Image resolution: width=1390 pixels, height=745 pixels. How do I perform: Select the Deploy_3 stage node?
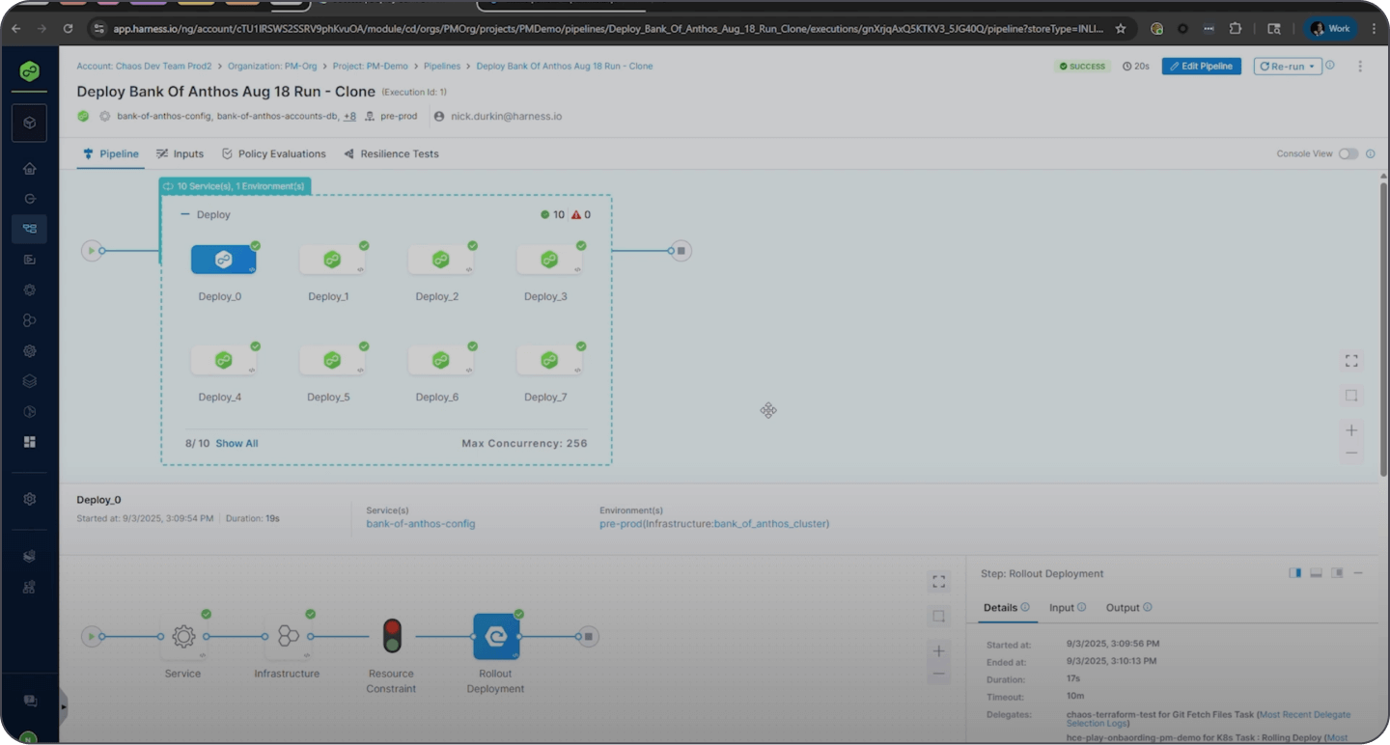point(549,259)
